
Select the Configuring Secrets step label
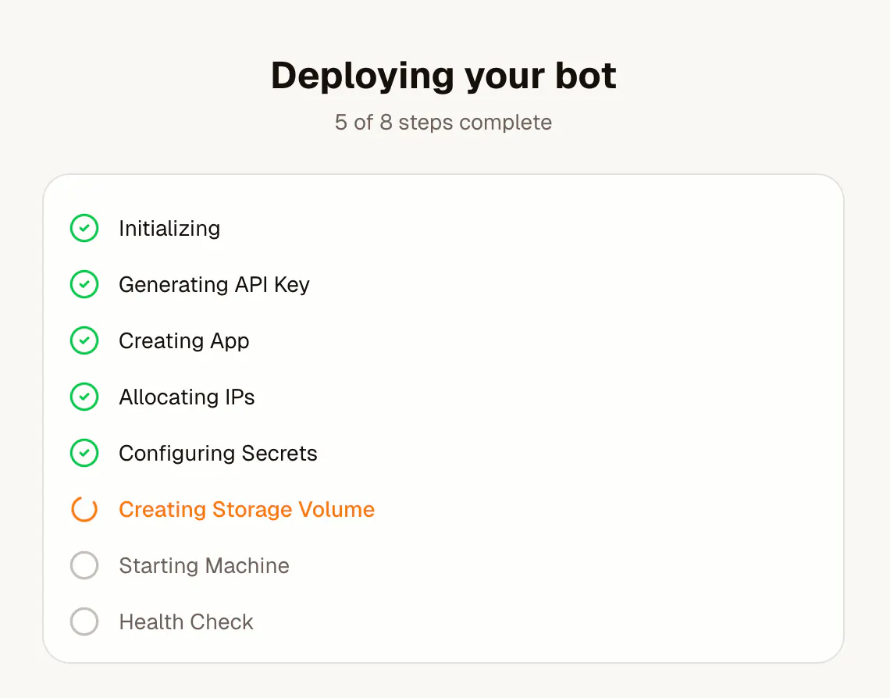pyautogui.click(x=218, y=454)
